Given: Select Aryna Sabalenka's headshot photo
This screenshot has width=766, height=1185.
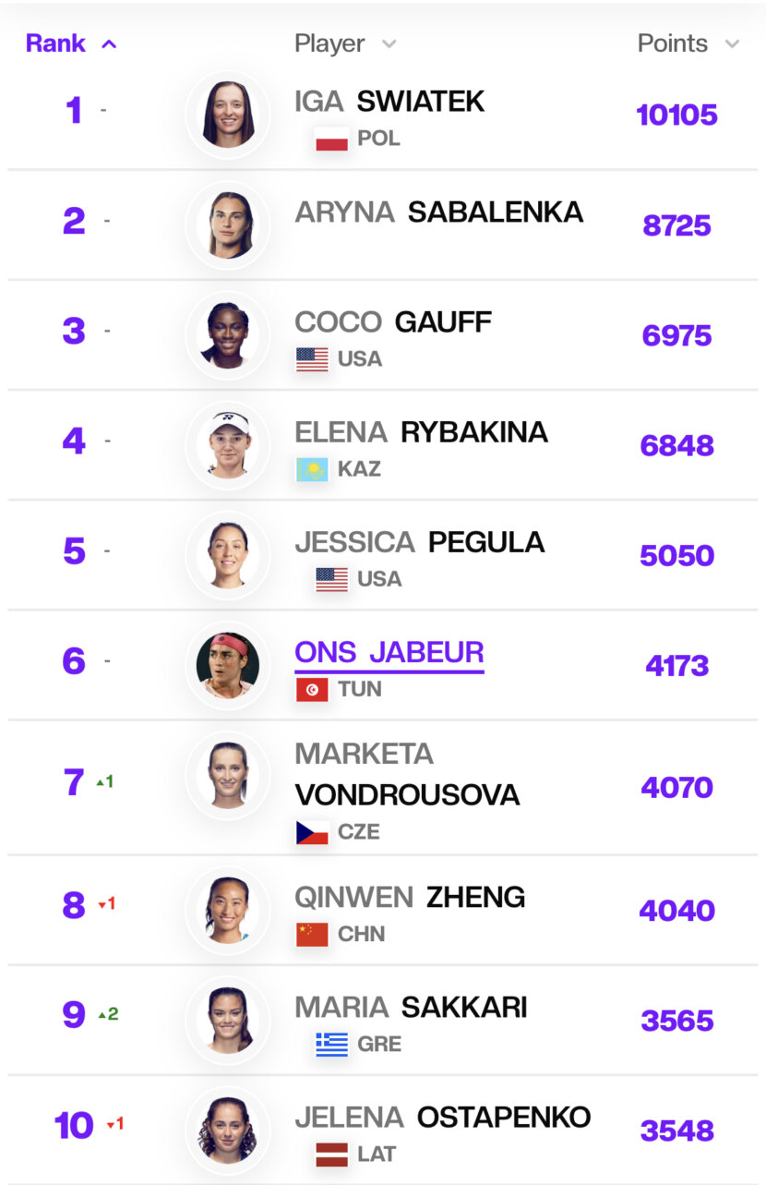Looking at the screenshot, I should pos(228,225).
